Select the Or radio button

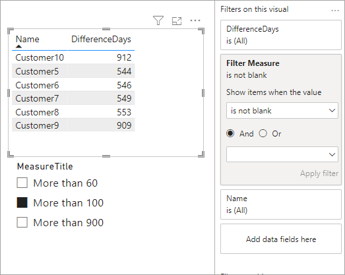[x=263, y=133]
